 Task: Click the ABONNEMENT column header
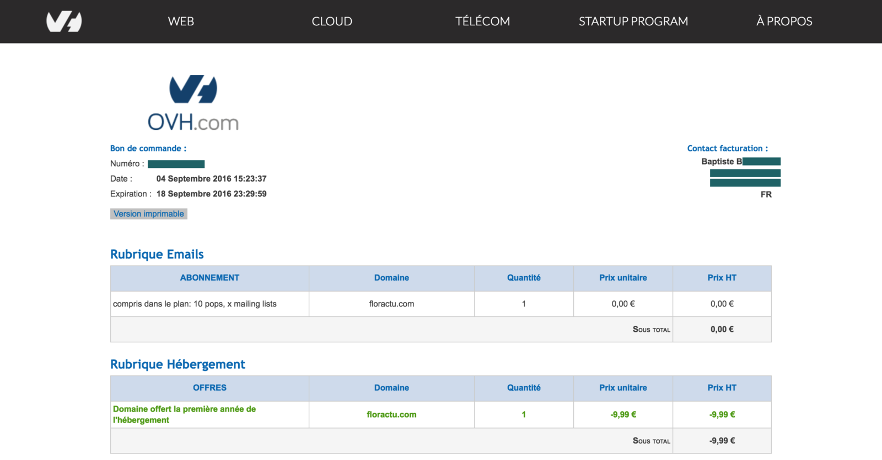coord(209,278)
